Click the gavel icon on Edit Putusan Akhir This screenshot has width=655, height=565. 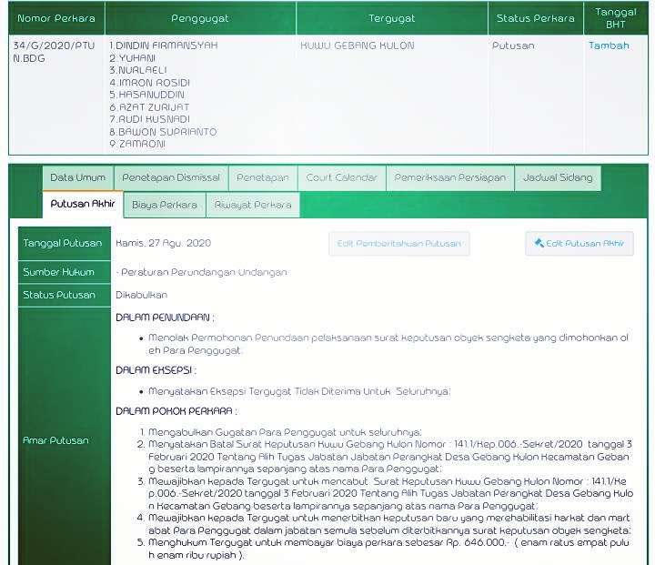(539, 244)
